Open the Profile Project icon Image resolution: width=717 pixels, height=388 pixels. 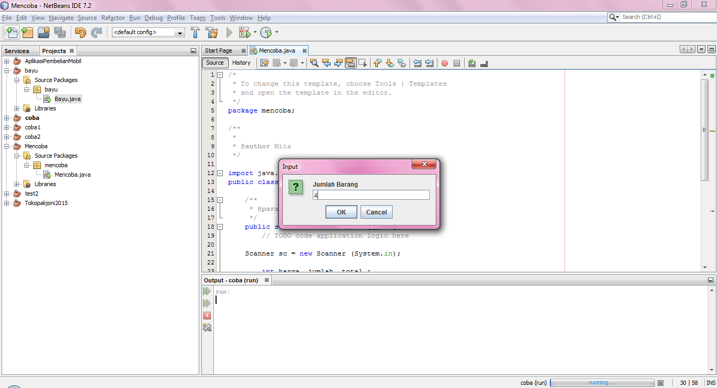pyautogui.click(x=267, y=32)
